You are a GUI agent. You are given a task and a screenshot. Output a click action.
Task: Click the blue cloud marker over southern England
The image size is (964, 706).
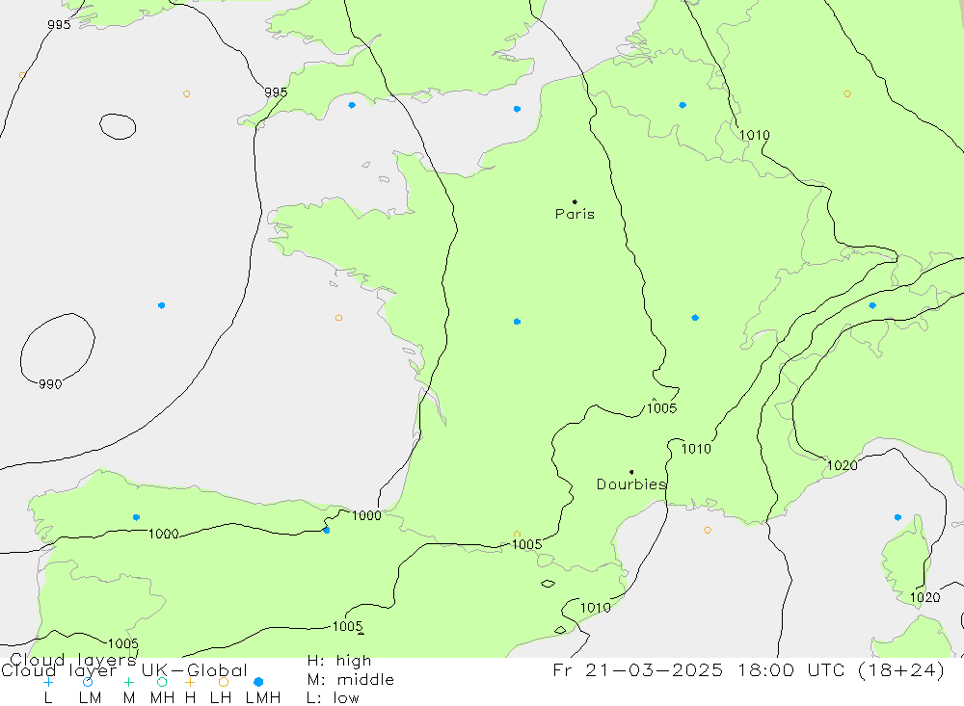(352, 105)
